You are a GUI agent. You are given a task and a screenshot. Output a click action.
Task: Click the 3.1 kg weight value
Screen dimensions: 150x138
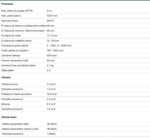coord(50,65)
